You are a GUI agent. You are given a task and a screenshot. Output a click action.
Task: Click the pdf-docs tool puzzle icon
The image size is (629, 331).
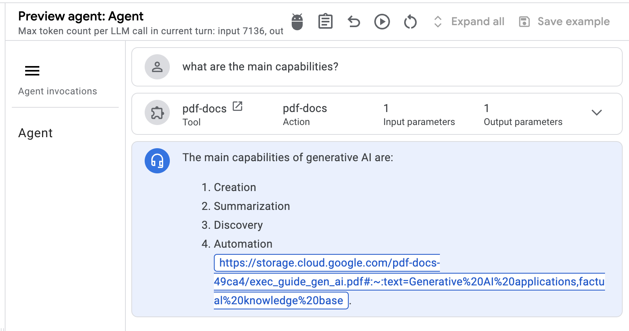point(157,113)
